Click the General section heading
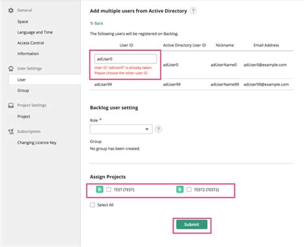This screenshot has height=247, width=307. point(25,10)
